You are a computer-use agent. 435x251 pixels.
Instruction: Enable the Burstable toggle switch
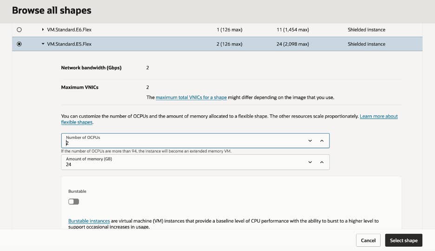point(73,202)
